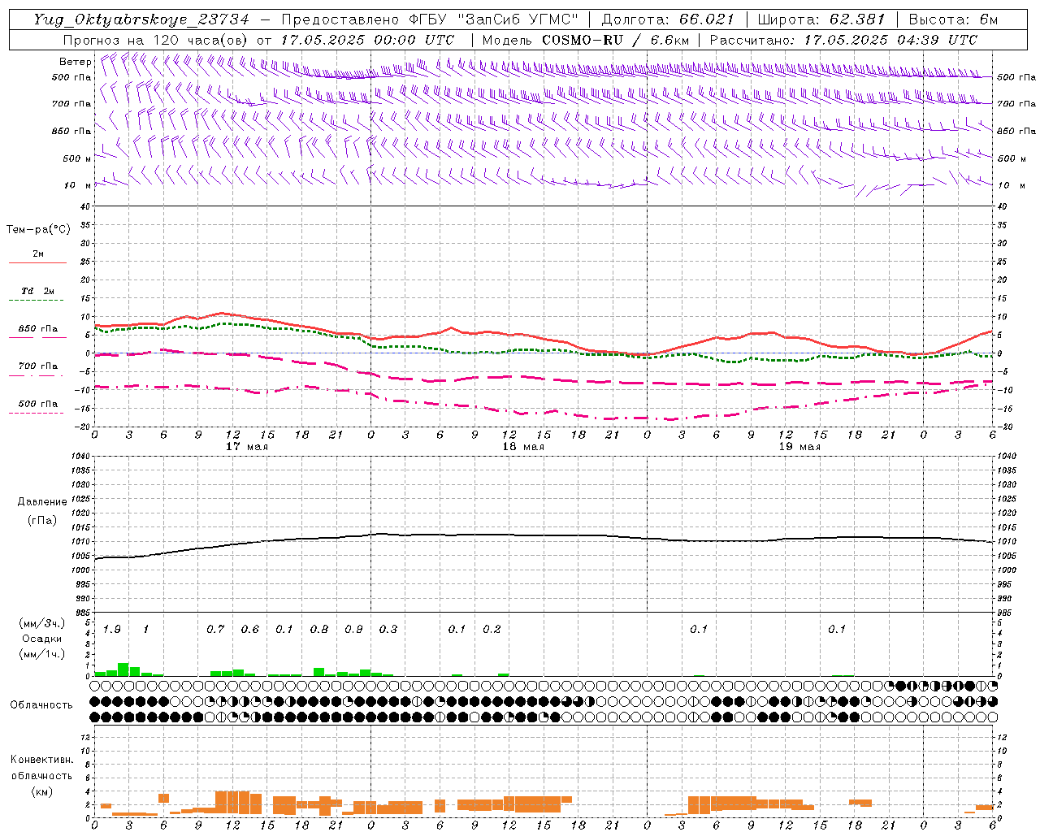Click the 'Рассчитано: 17.05.2025 04:39 UTC' timestamp

pyautogui.click(x=843, y=40)
